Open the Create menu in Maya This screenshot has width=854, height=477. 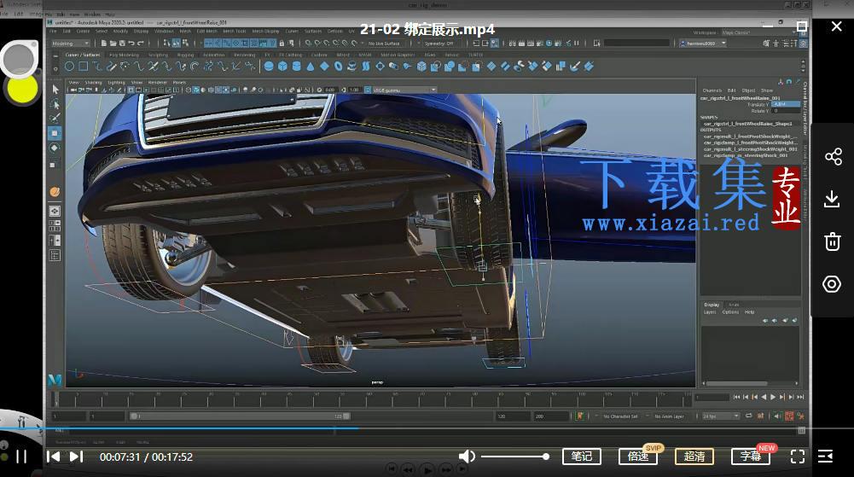83,31
